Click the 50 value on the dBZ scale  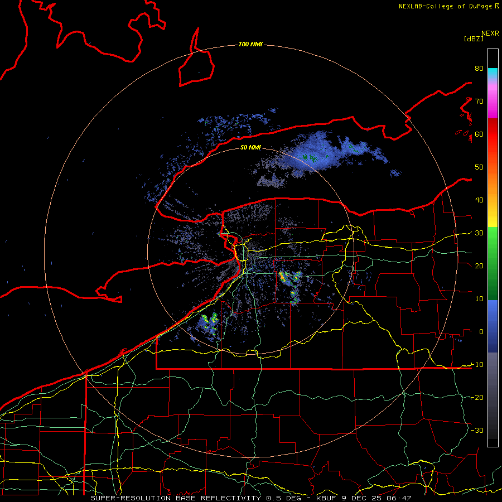point(479,167)
